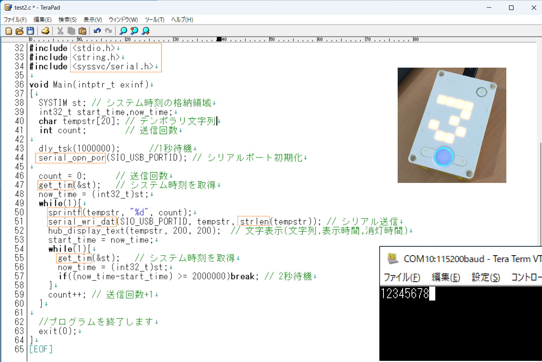The width and height of the screenshot is (542, 362).
Task: Click the Print icon in the toolbar
Action: [45, 31]
